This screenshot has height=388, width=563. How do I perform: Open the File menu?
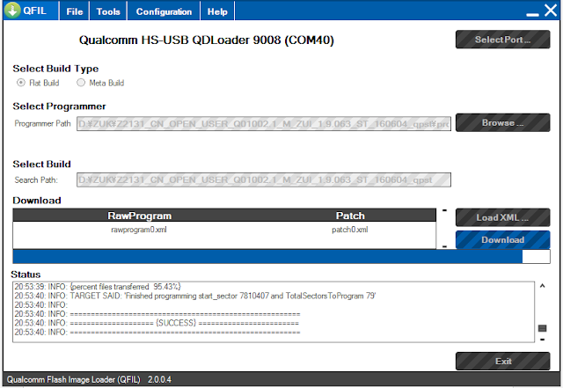[74, 11]
